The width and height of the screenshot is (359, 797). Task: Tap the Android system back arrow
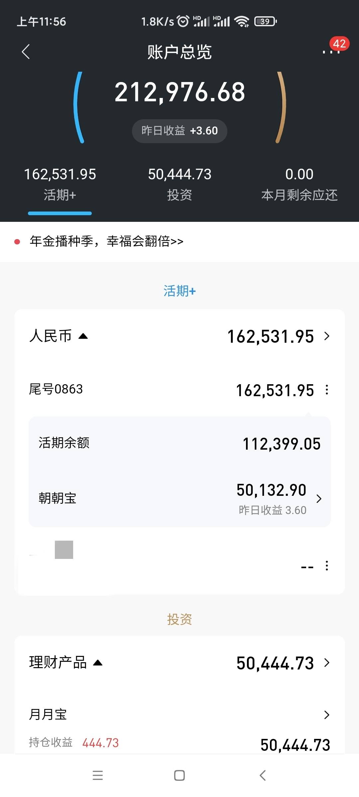tap(262, 775)
